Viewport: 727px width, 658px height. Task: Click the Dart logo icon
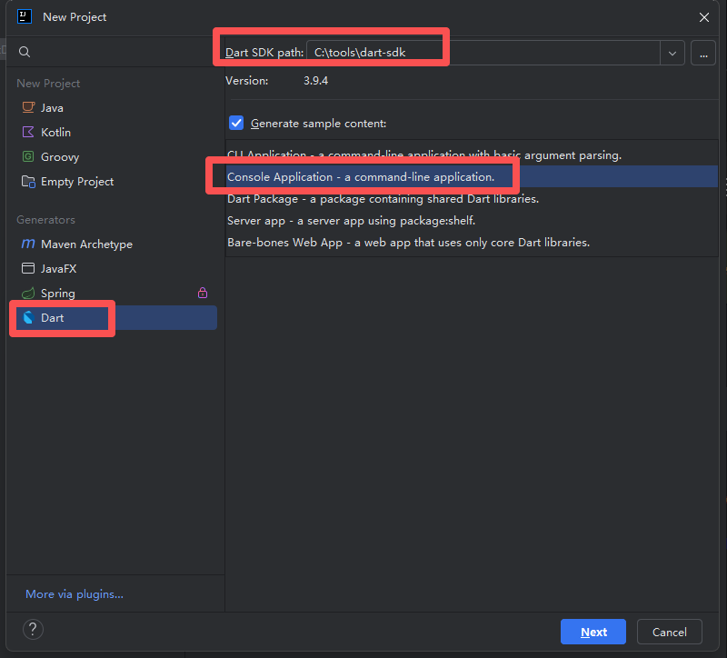[28, 317]
